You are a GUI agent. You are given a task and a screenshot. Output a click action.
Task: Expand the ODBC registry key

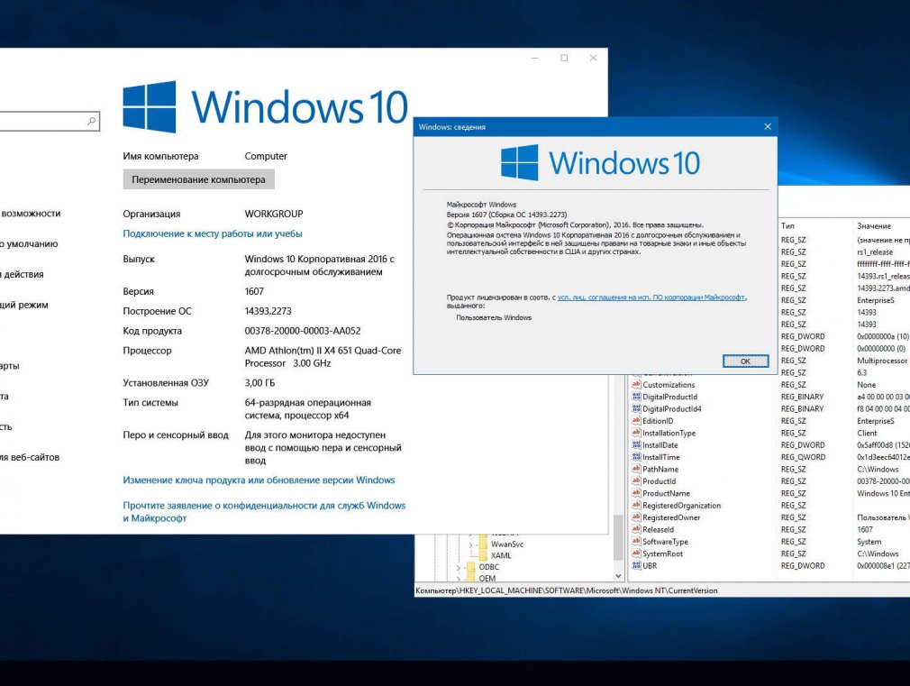(458, 568)
